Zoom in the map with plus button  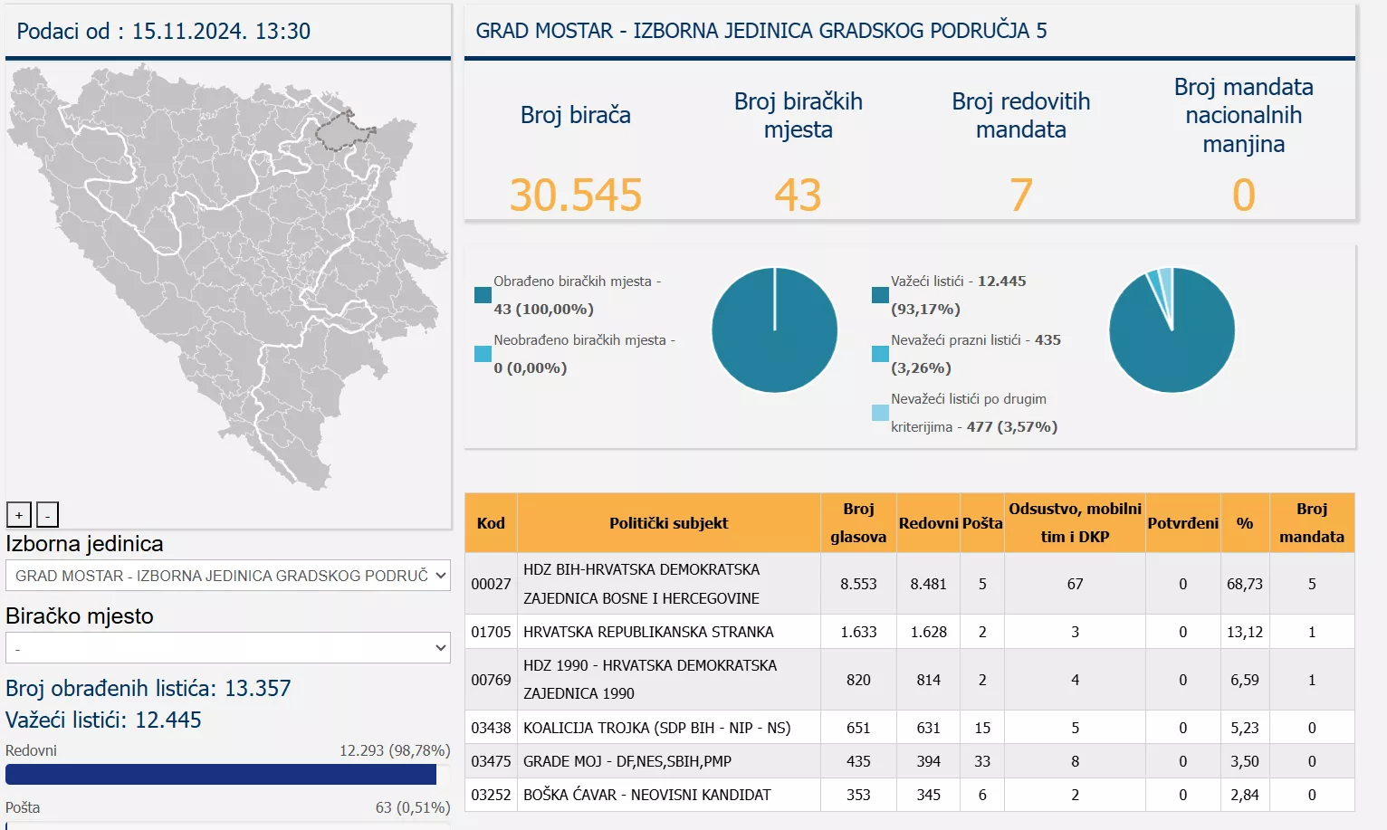pos(19,515)
